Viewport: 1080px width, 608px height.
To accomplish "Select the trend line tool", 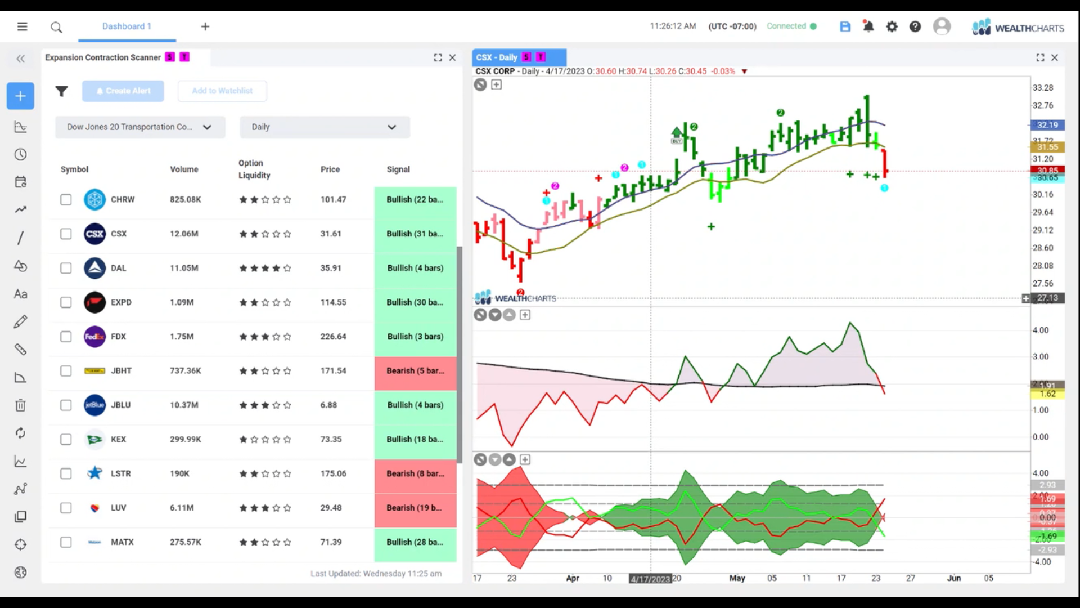I will [x=20, y=209].
